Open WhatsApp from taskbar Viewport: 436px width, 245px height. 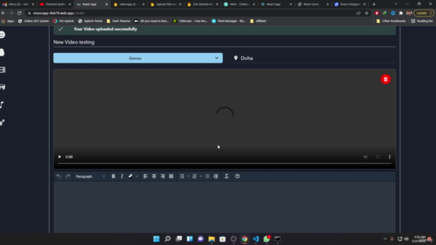pos(266,239)
